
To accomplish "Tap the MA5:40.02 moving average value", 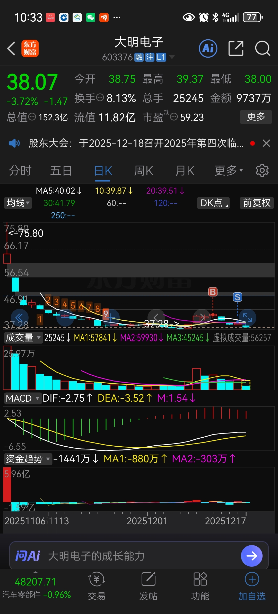I will tap(58, 191).
